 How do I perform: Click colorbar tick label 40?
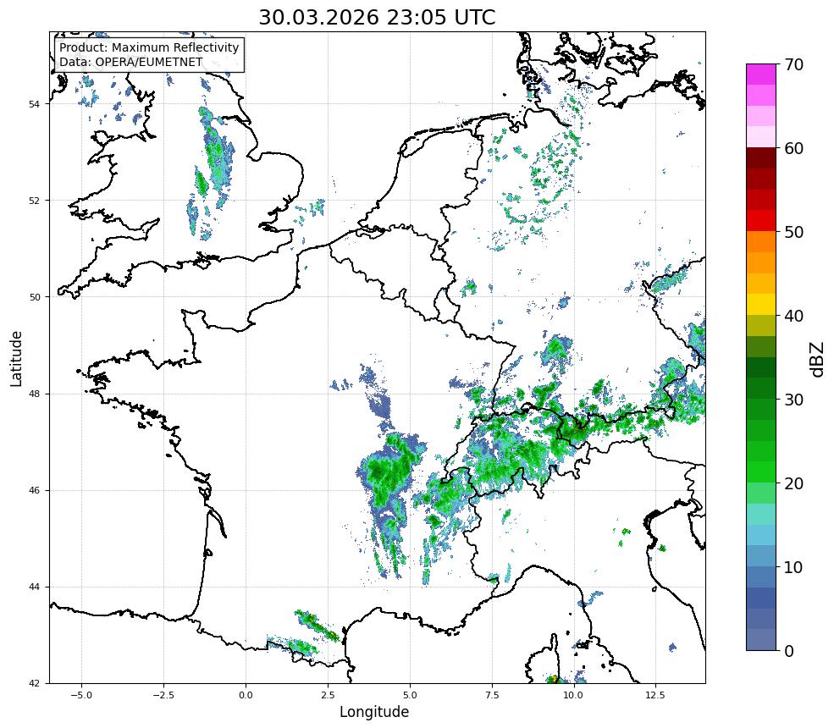tap(793, 316)
